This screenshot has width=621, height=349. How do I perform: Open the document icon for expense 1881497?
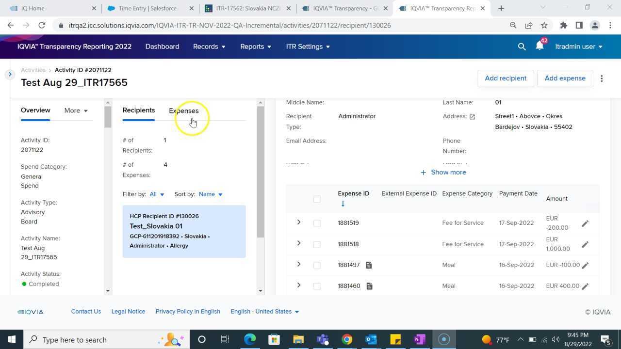pos(369,265)
